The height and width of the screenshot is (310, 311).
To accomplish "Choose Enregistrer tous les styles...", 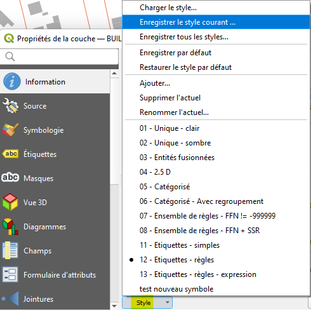I will pyautogui.click(x=216, y=37).
